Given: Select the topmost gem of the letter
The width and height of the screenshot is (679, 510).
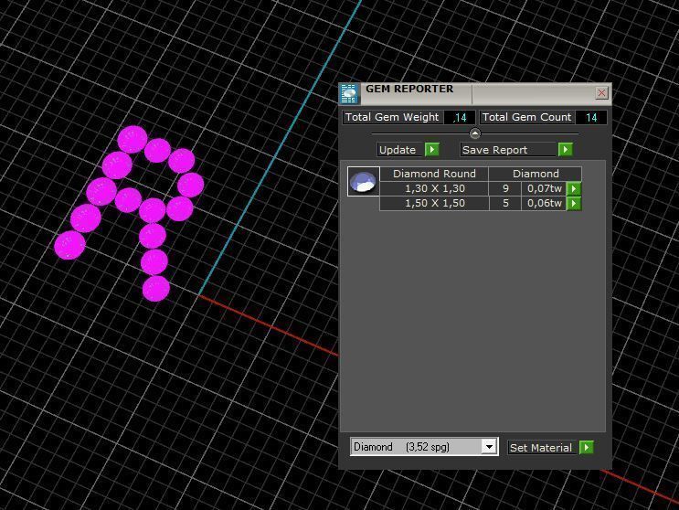Looking at the screenshot, I should tap(133, 140).
